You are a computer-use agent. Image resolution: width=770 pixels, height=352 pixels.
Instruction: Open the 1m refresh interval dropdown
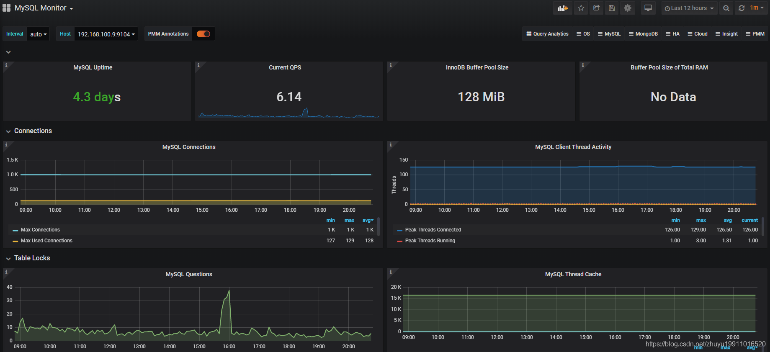pyautogui.click(x=757, y=8)
